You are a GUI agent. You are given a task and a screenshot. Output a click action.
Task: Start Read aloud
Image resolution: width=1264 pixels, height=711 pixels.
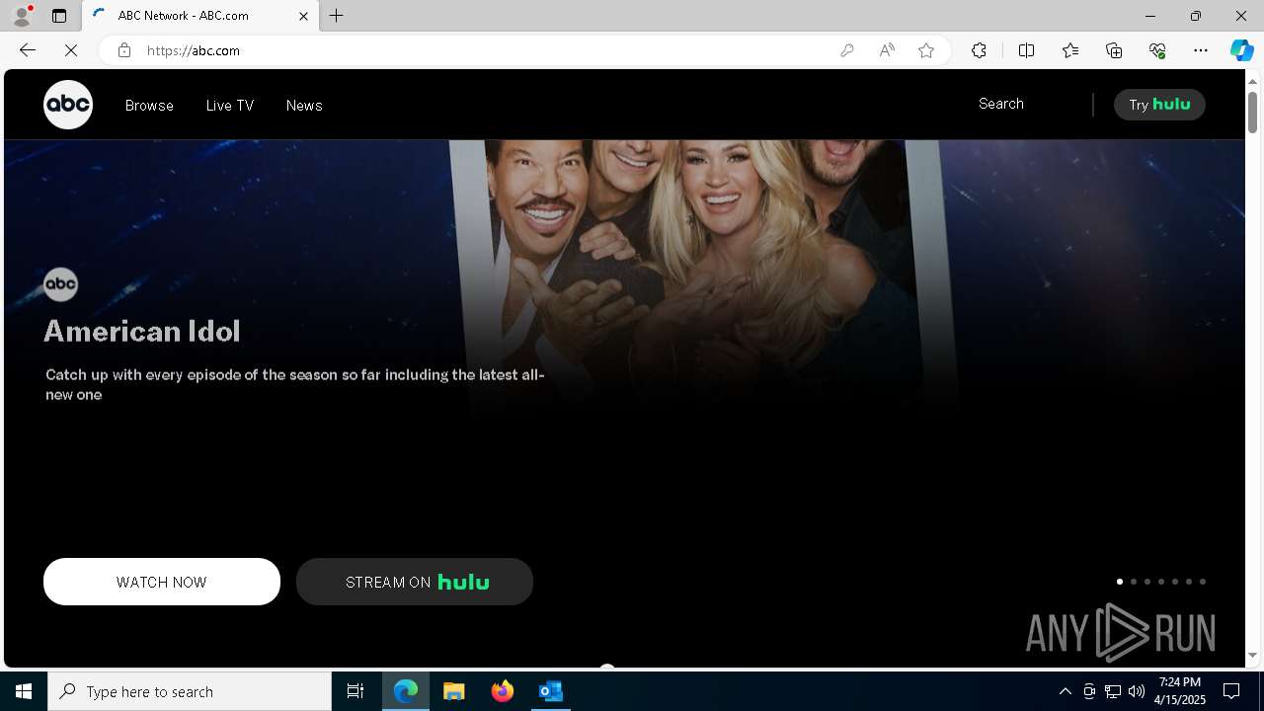(887, 50)
